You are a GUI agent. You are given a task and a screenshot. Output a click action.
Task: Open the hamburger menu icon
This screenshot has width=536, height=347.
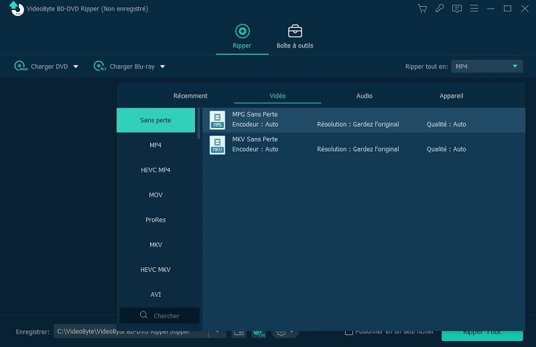[x=474, y=8]
